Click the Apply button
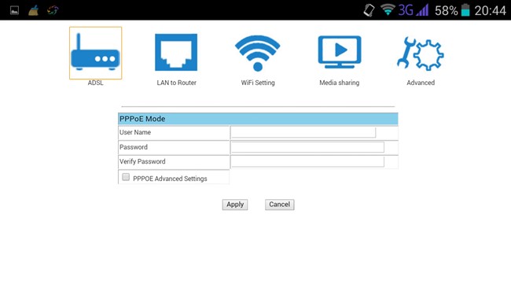511x288 pixels. coord(235,205)
